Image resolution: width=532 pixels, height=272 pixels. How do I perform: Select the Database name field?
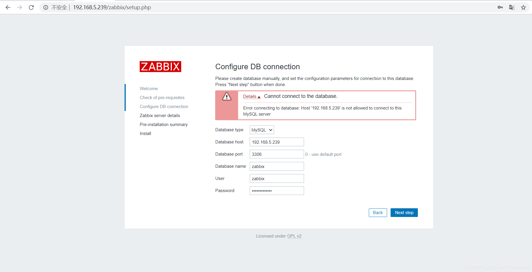tap(277, 166)
